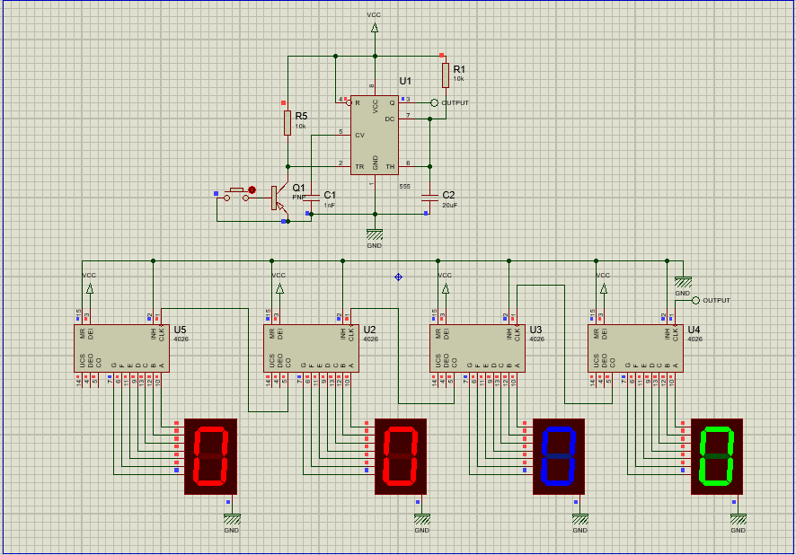Click the U4 reference label
This screenshot has width=796, height=555.
pos(694,330)
